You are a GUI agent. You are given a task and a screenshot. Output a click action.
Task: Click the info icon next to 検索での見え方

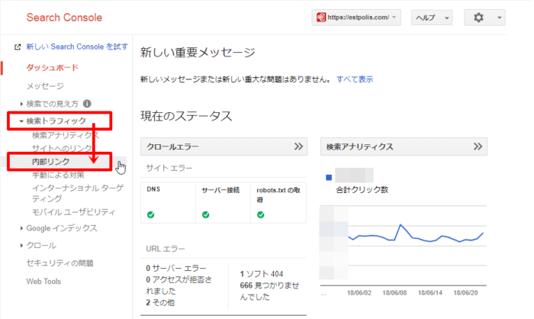(x=87, y=103)
